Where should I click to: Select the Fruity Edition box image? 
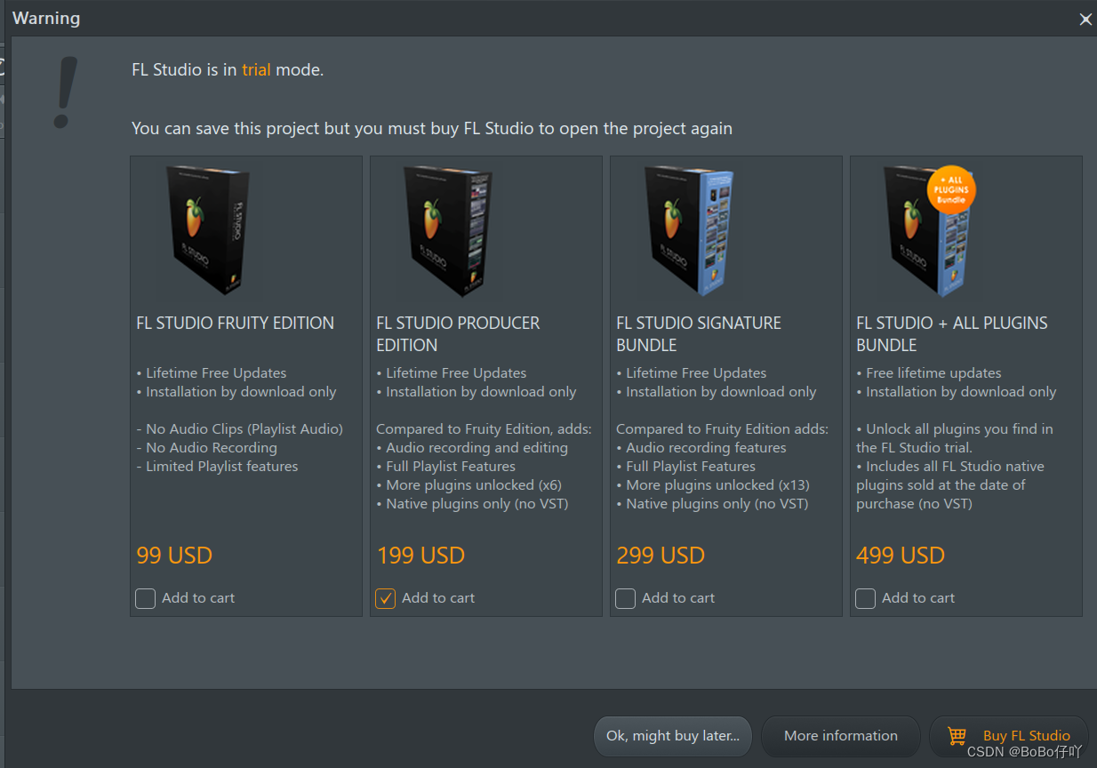click(206, 229)
